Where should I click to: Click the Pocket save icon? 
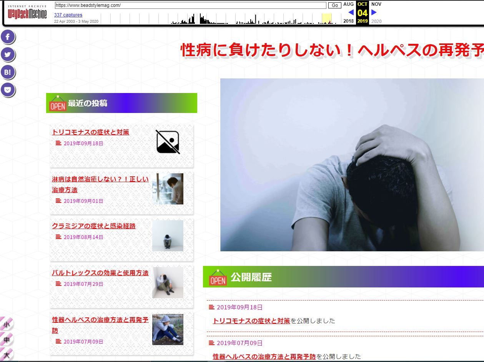coord(8,90)
